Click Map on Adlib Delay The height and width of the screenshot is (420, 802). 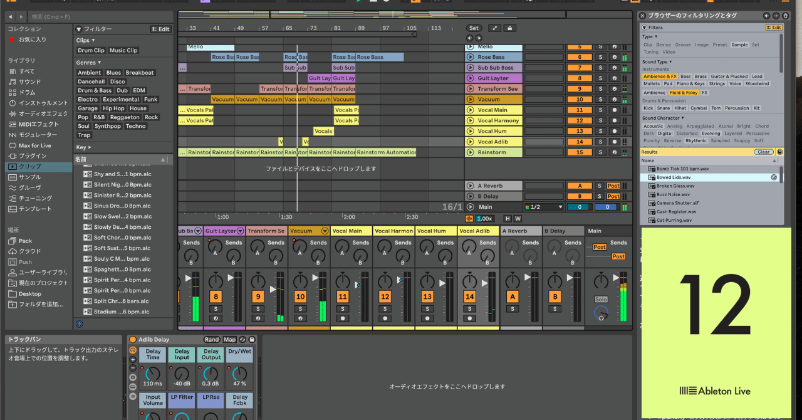(x=229, y=340)
